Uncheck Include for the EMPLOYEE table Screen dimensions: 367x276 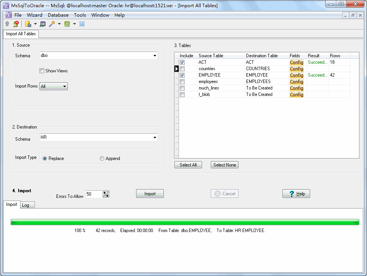(x=182, y=75)
